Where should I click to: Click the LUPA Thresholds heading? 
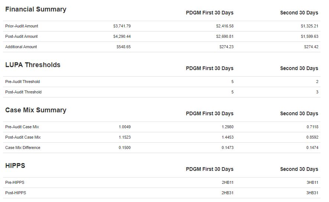coord(33,65)
